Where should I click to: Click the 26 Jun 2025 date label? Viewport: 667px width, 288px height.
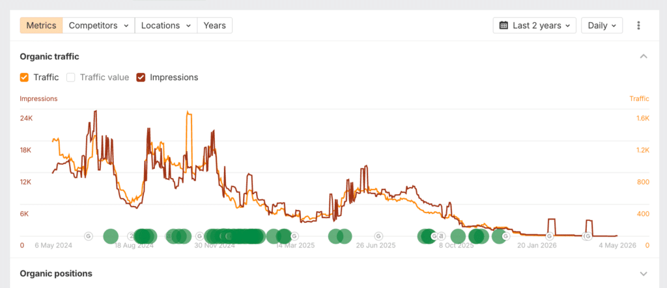click(376, 246)
